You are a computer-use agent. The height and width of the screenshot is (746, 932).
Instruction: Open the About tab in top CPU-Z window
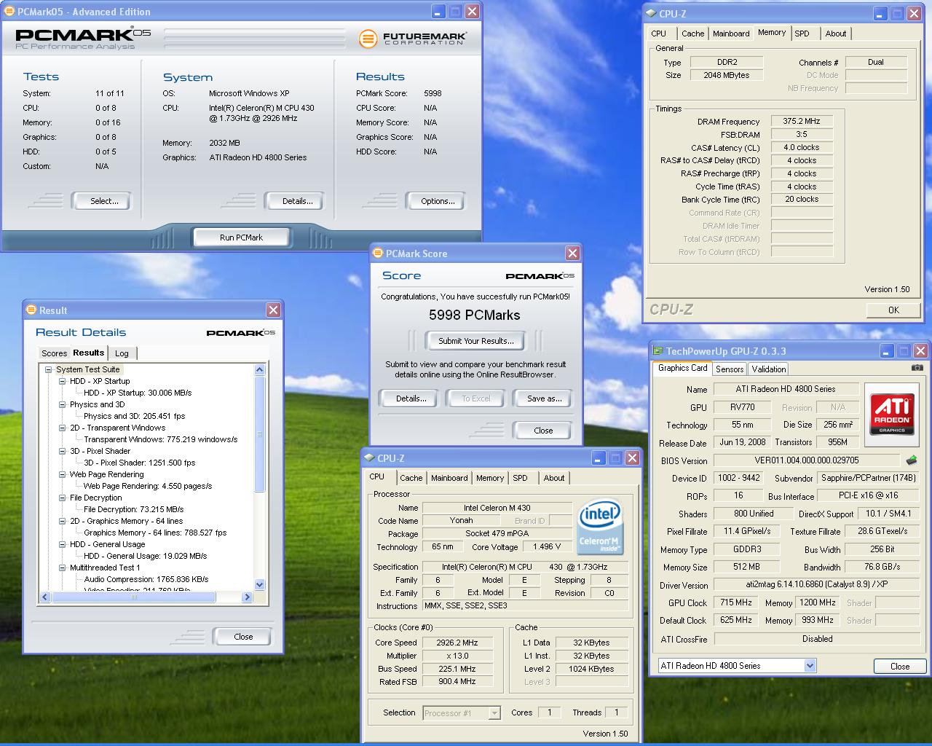(x=836, y=34)
